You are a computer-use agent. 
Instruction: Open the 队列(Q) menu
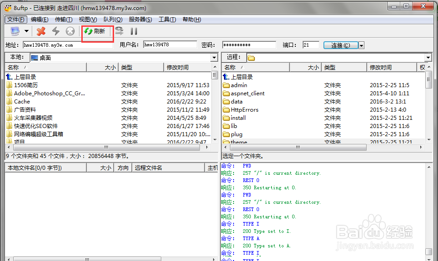point(113,19)
